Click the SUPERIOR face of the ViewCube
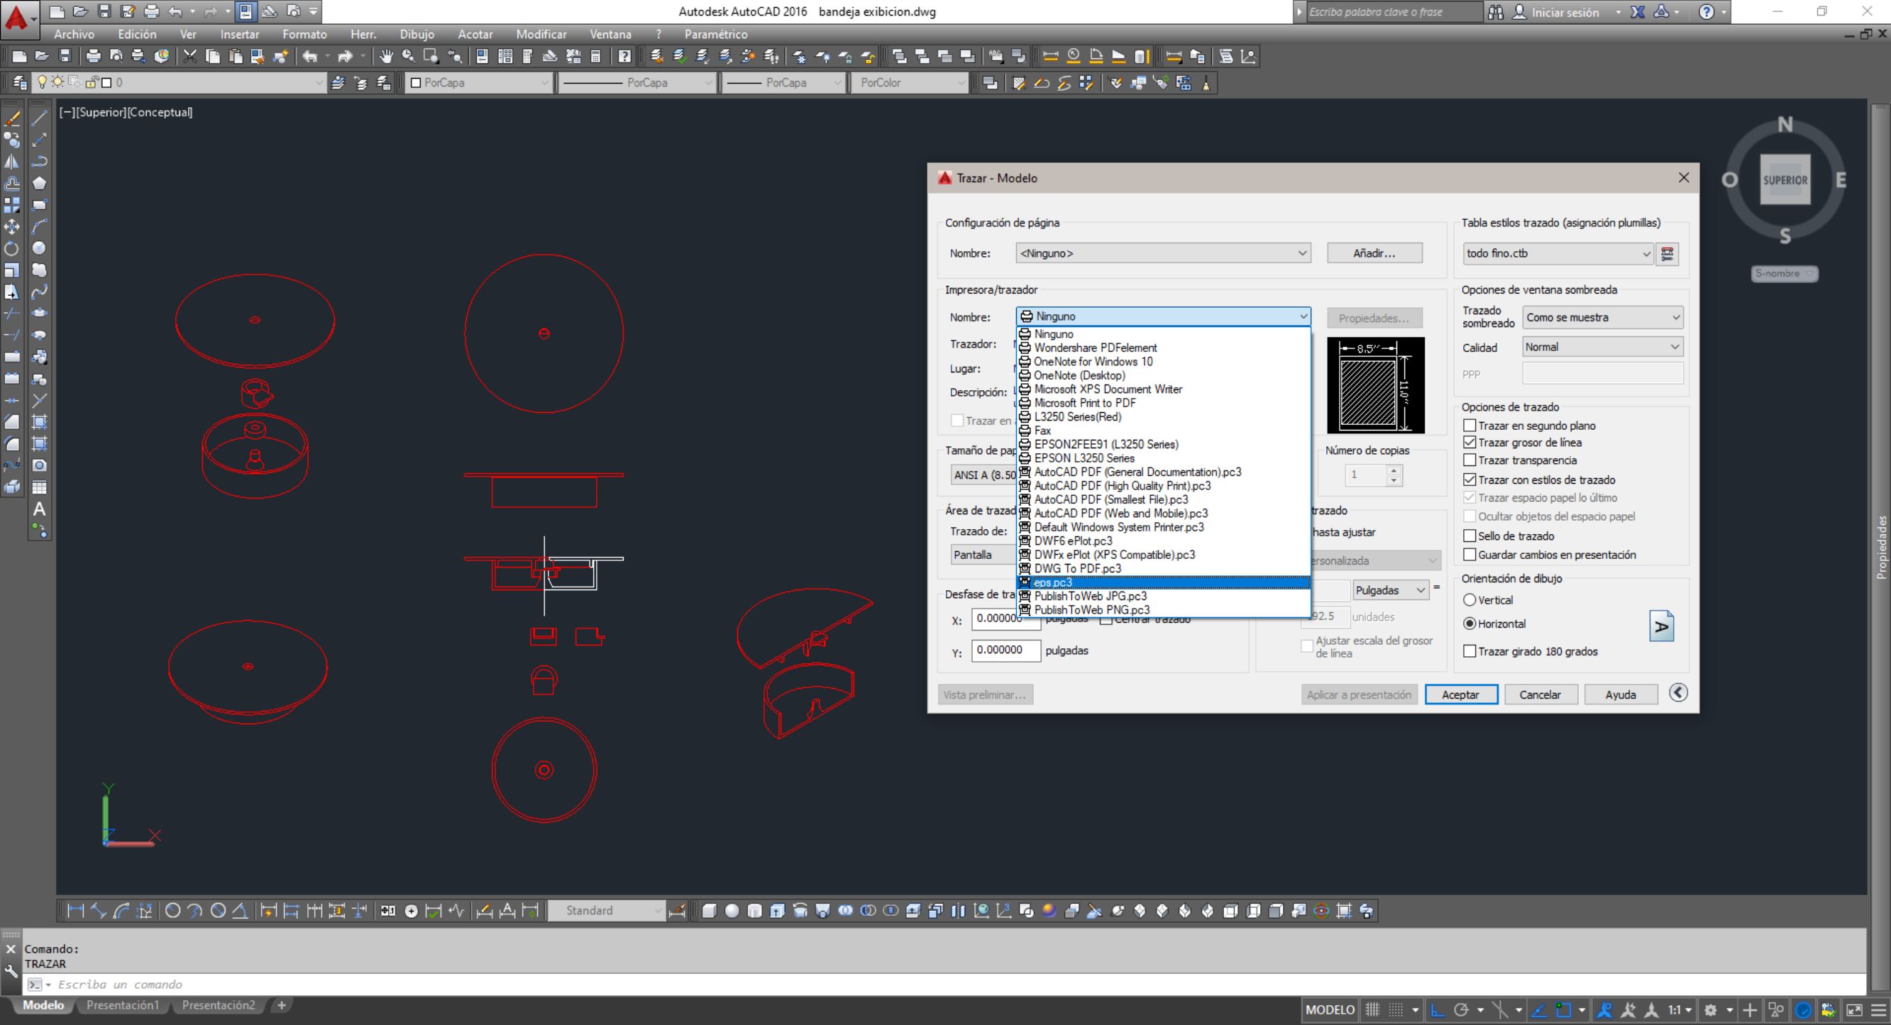This screenshot has width=1891, height=1025. [1785, 179]
